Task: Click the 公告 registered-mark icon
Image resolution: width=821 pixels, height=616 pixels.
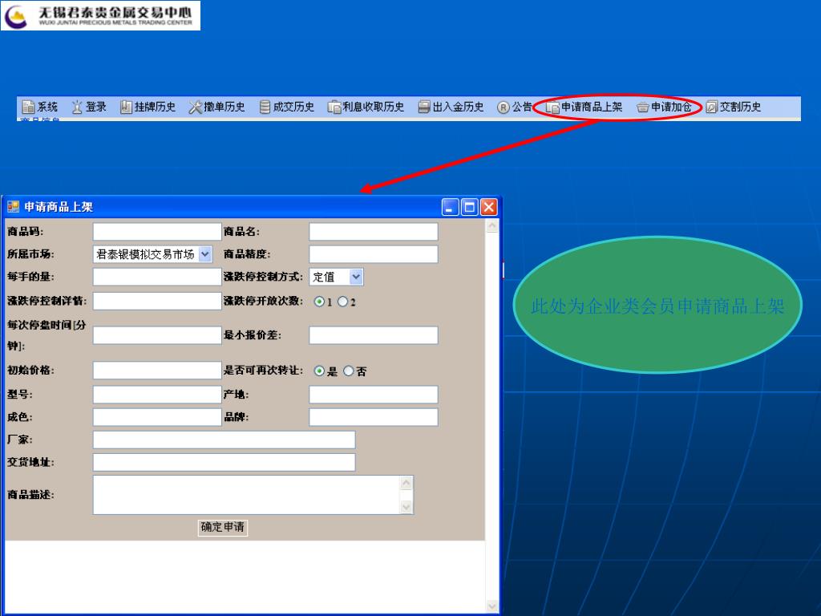Action: pyautogui.click(x=503, y=107)
